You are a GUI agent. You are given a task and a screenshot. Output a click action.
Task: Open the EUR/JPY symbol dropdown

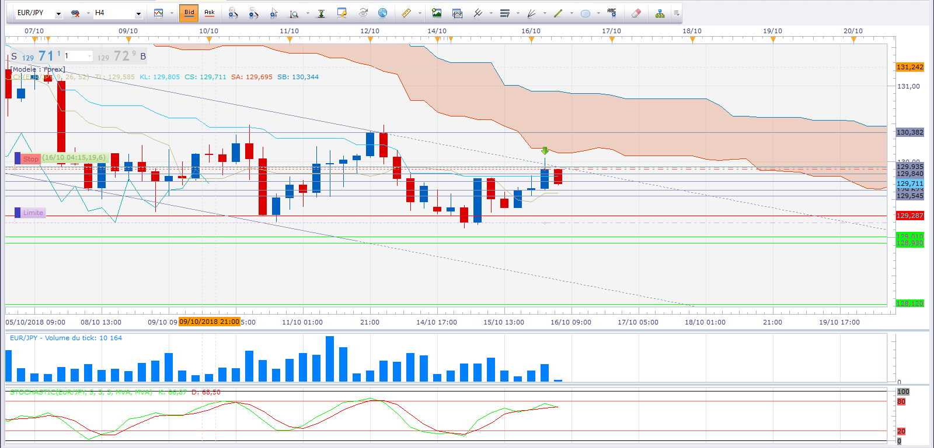(58, 13)
